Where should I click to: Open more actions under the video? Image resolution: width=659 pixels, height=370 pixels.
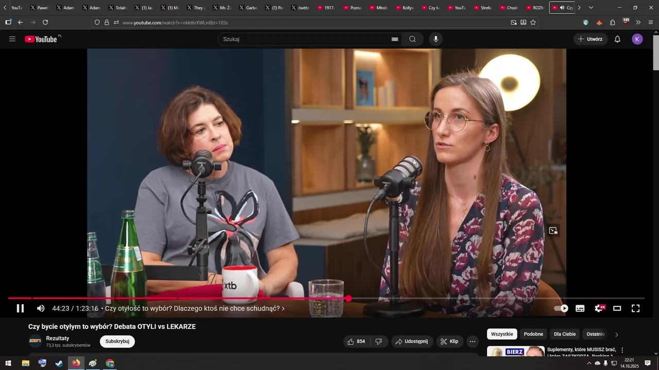pyautogui.click(x=473, y=341)
